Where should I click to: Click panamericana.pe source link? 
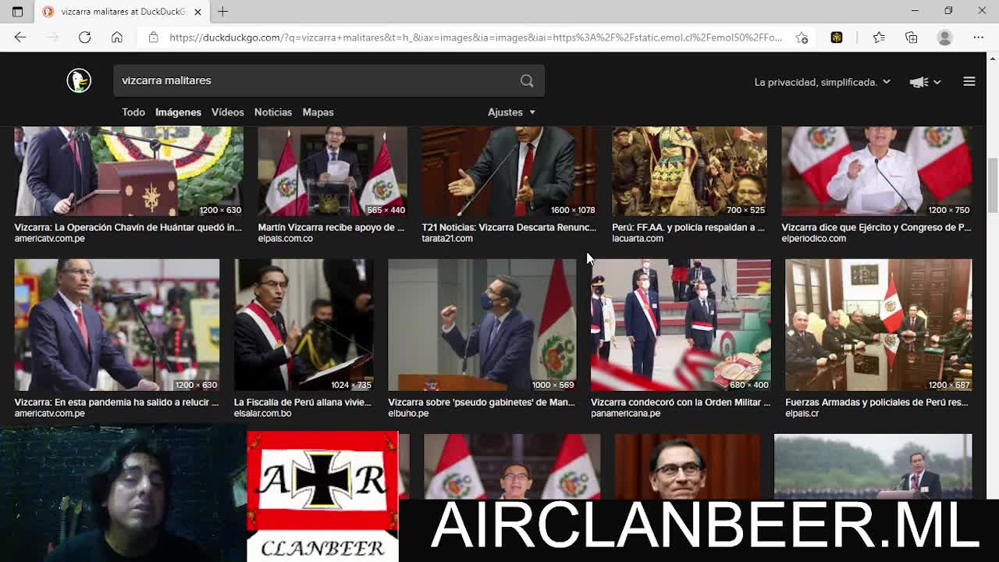pyautogui.click(x=625, y=414)
